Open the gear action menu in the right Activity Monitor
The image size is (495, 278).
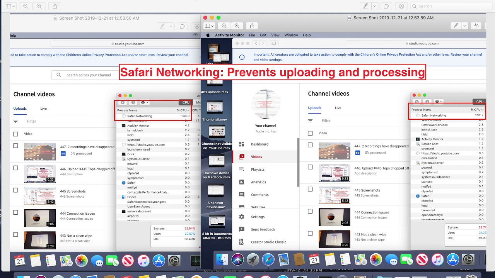[439, 102]
